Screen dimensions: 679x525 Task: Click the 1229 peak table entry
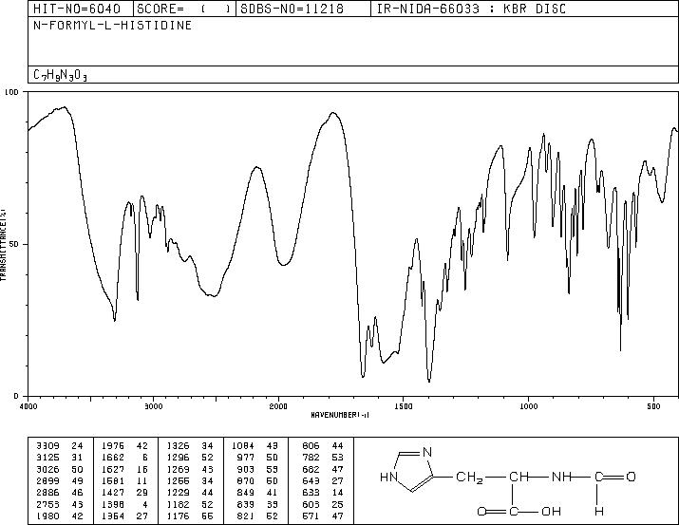click(190, 493)
